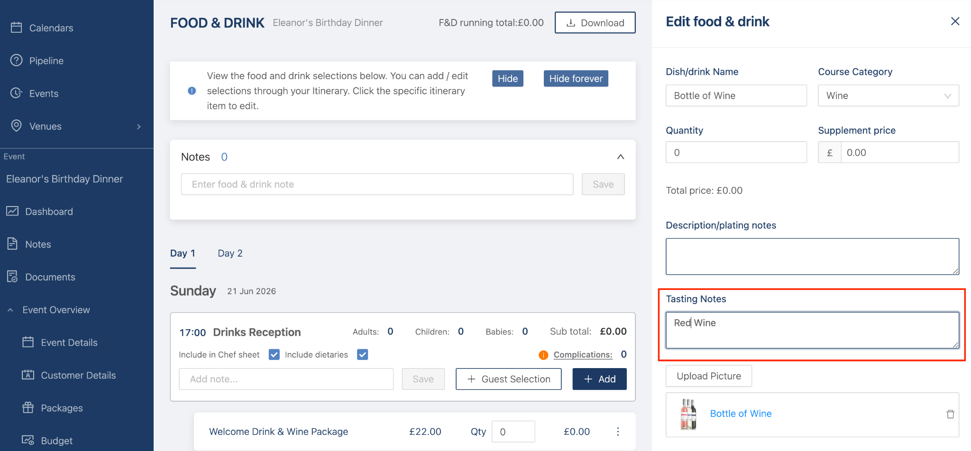Toggle the Include in Chef sheet checkbox
This screenshot has width=971, height=451.
[274, 354]
